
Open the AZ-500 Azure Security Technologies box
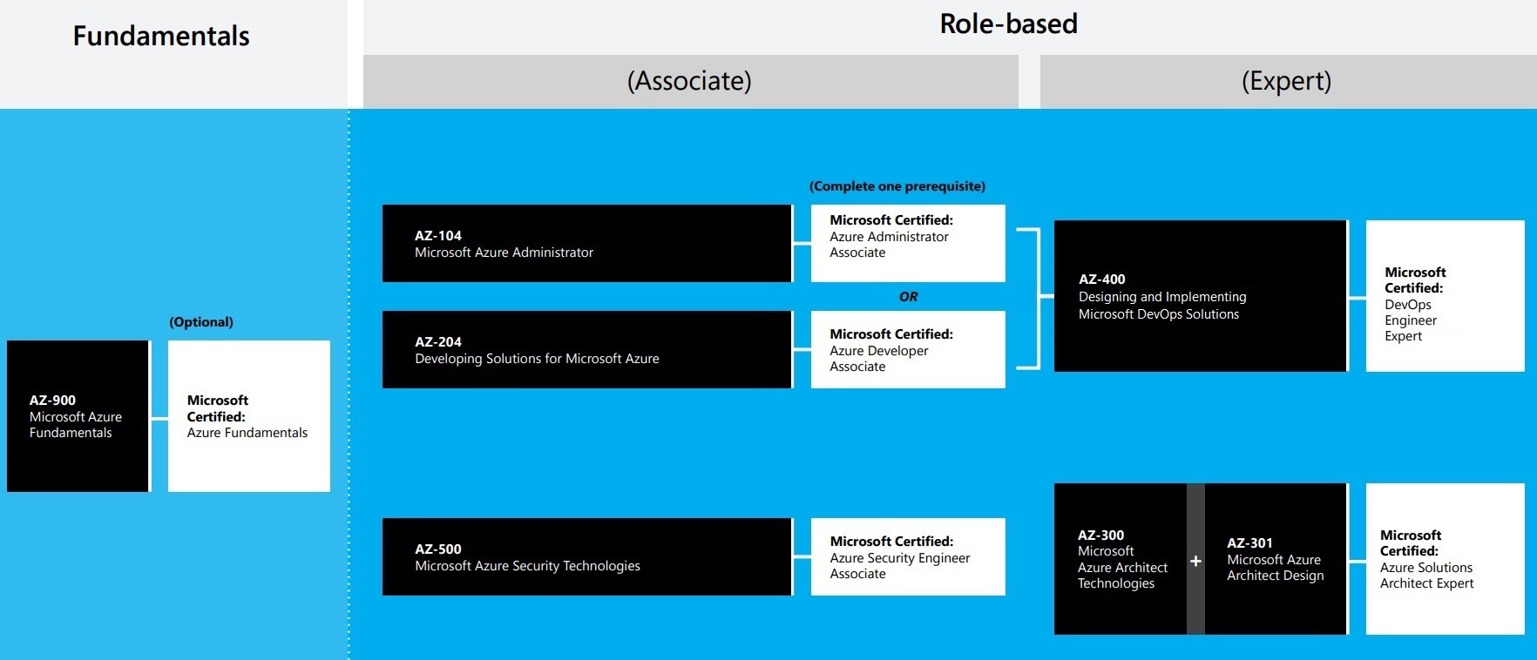tap(587, 557)
